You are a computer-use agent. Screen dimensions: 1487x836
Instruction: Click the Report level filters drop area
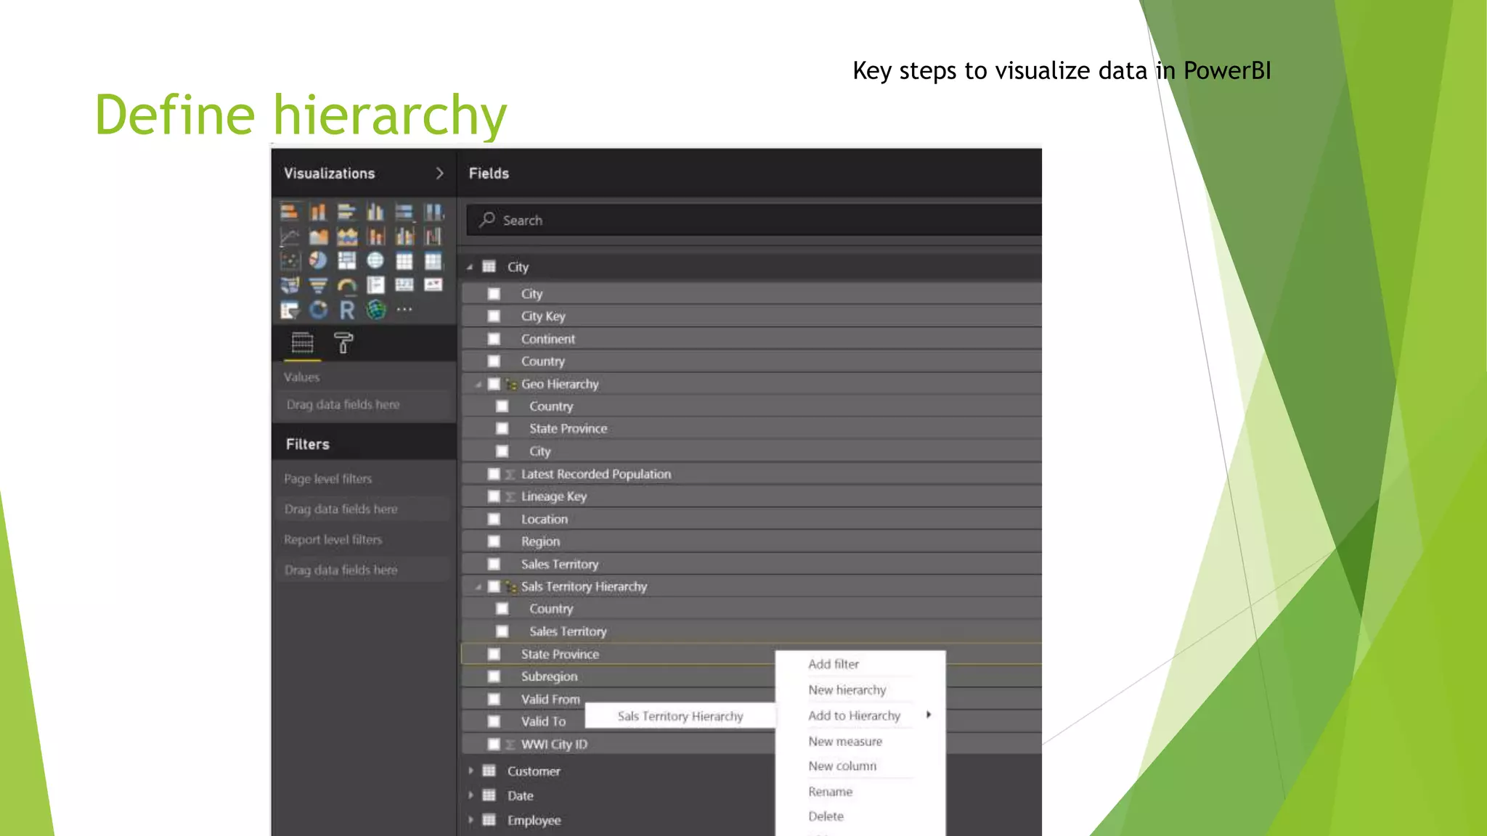click(x=364, y=570)
